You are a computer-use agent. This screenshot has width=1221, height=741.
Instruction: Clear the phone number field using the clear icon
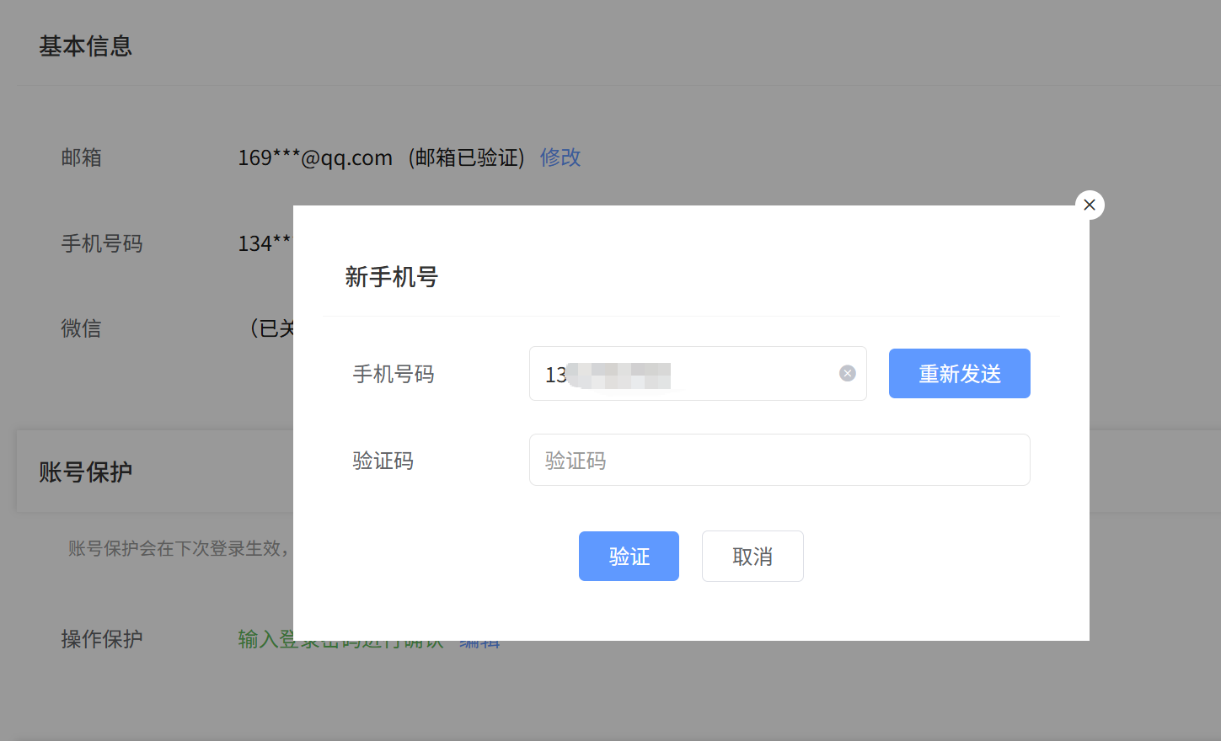click(x=847, y=373)
